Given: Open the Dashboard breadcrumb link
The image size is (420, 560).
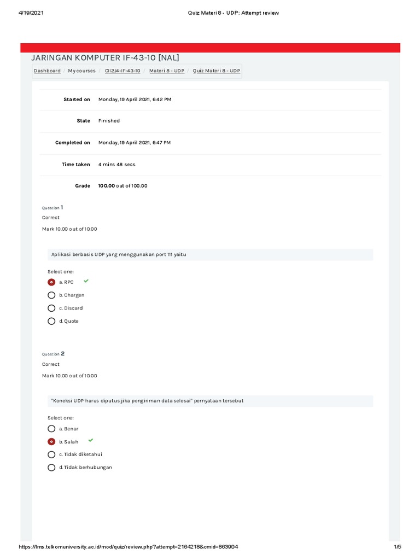Looking at the screenshot, I should [x=47, y=71].
